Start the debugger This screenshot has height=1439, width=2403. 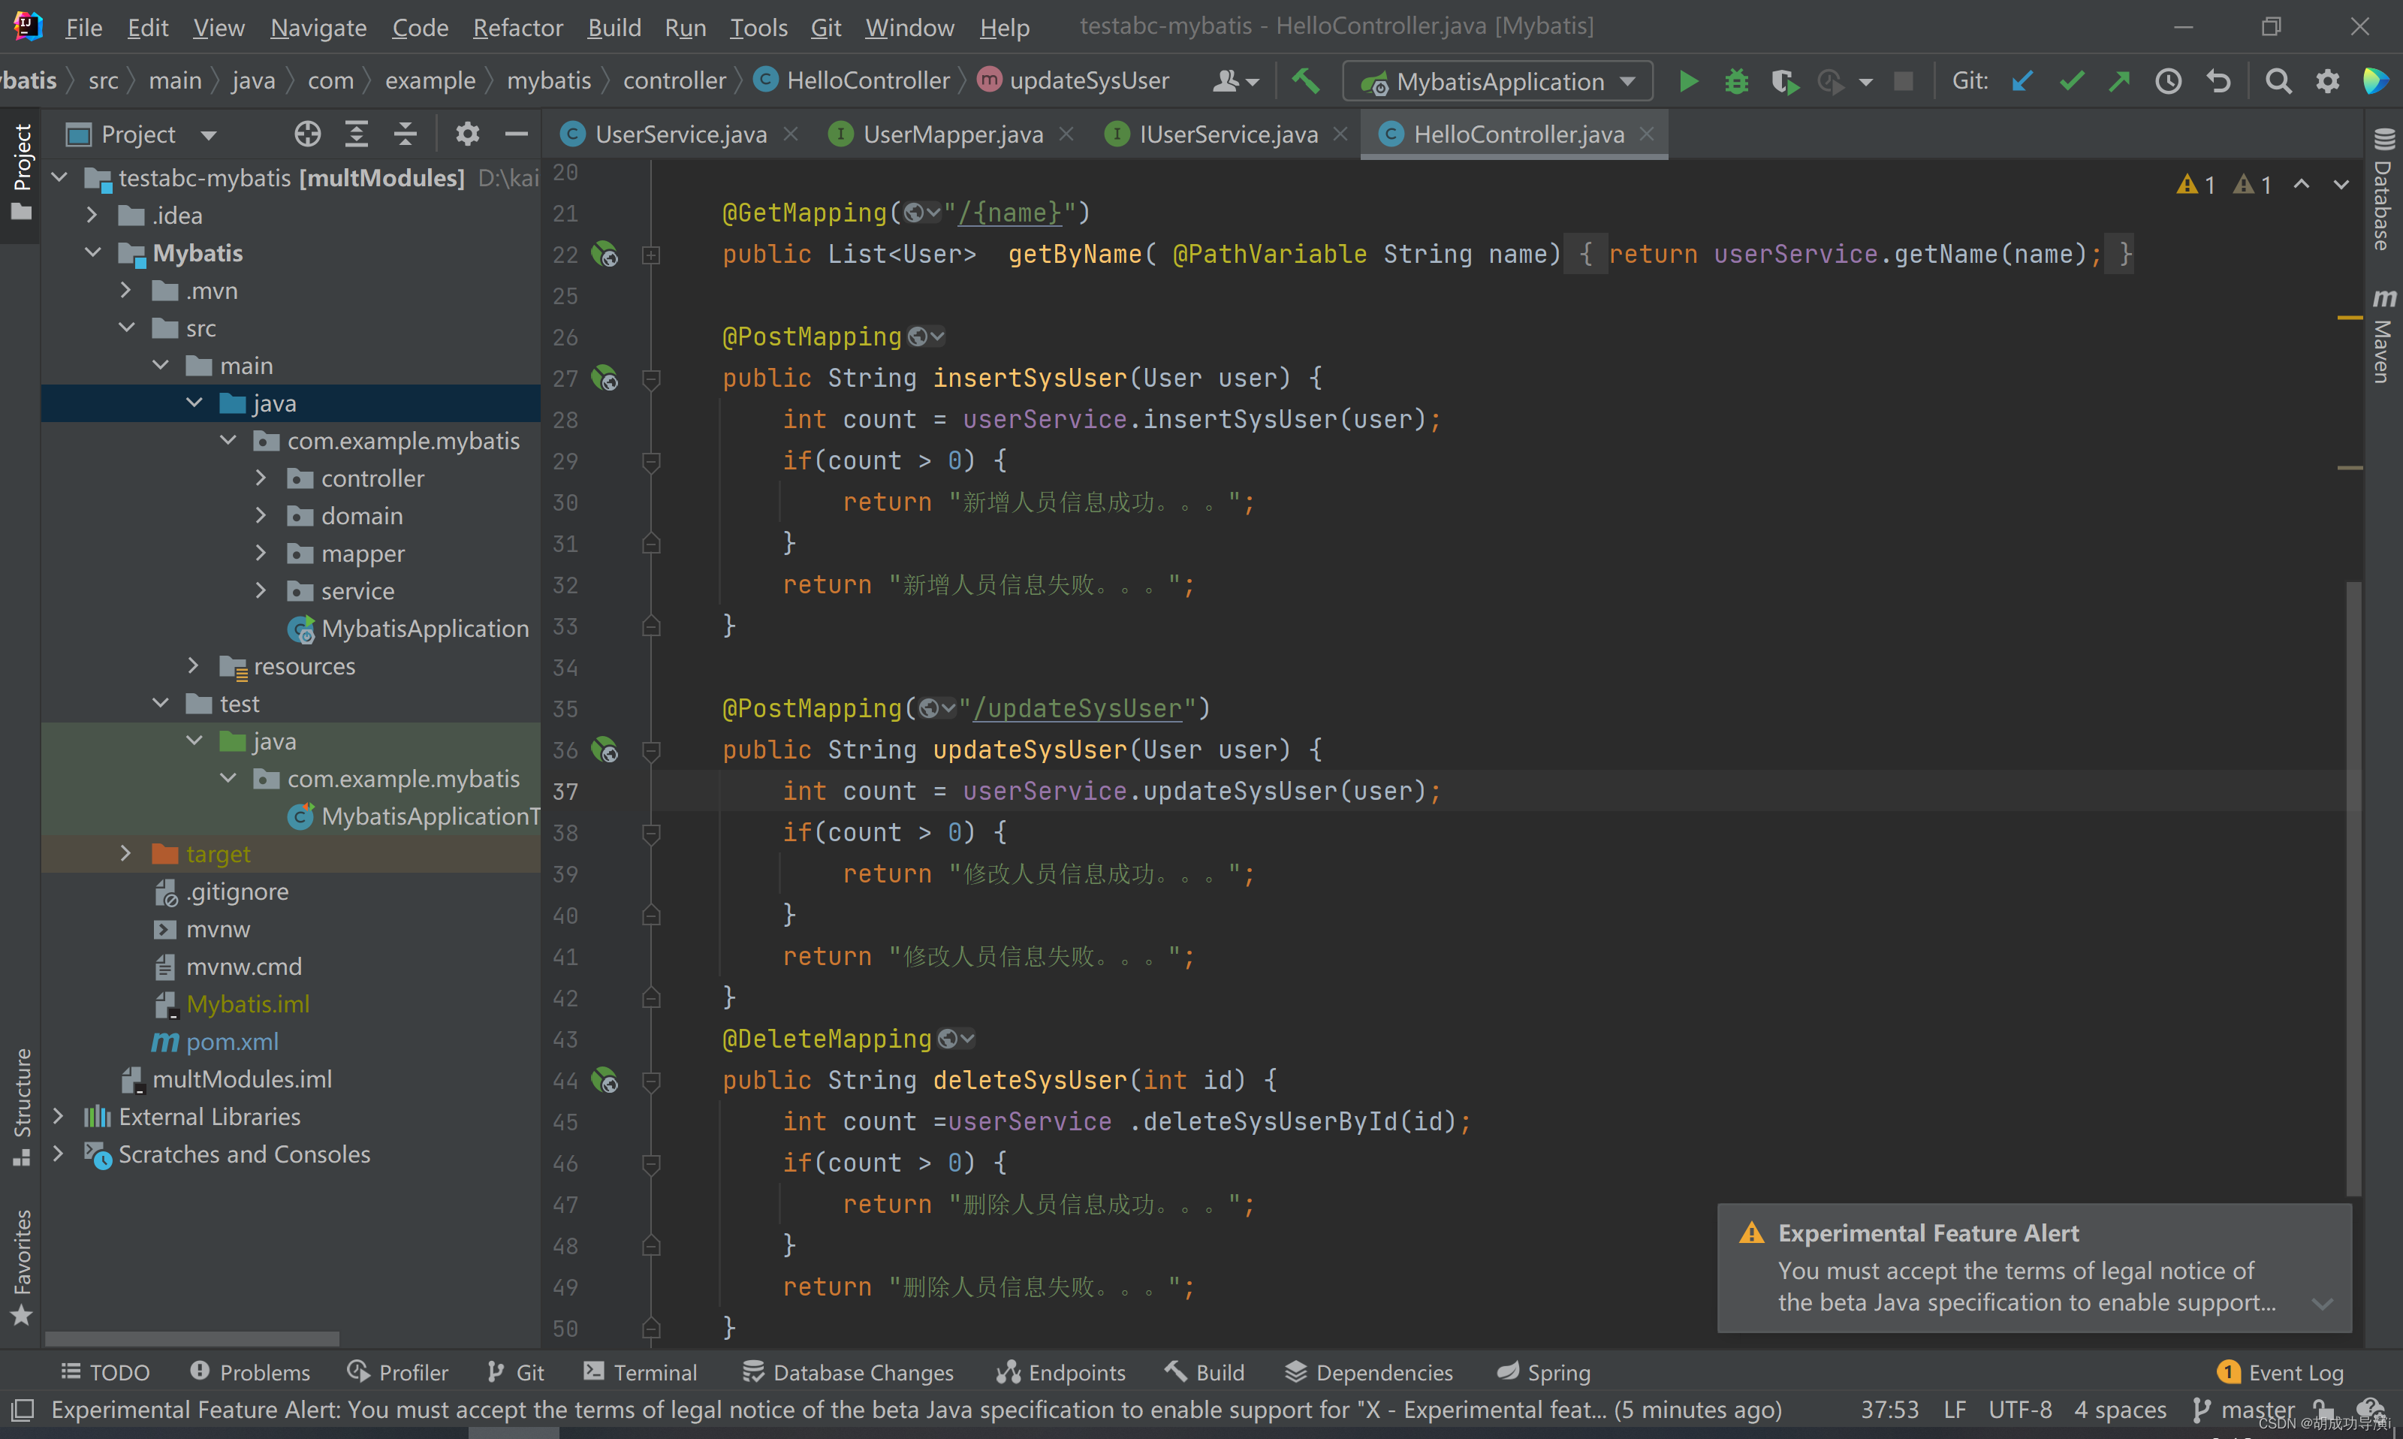point(1735,81)
